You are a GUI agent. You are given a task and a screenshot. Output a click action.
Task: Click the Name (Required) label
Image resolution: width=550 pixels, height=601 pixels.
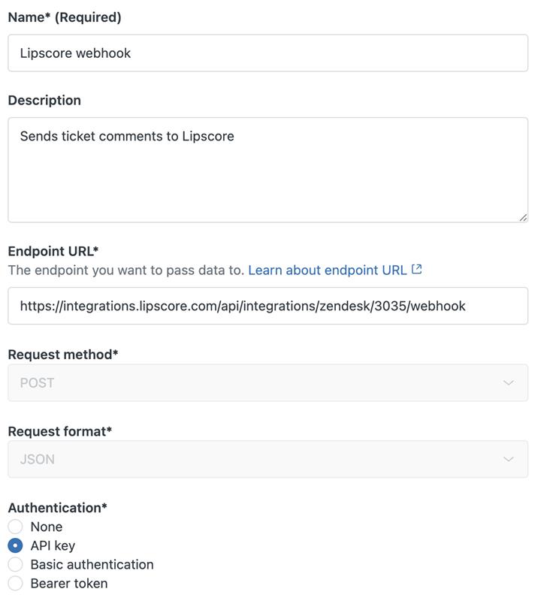coord(65,17)
